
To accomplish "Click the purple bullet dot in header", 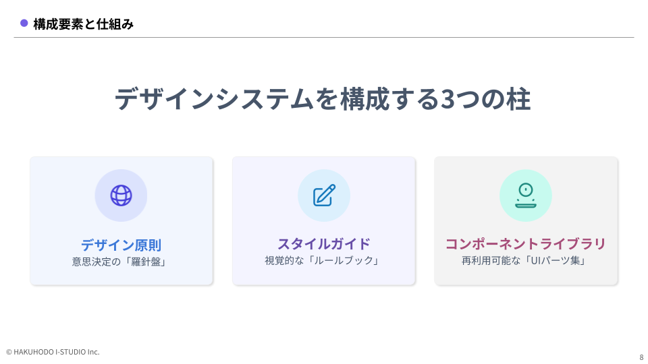I will (24, 24).
